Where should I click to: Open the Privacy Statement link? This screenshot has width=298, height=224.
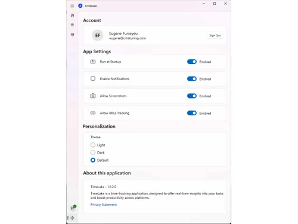(104, 204)
